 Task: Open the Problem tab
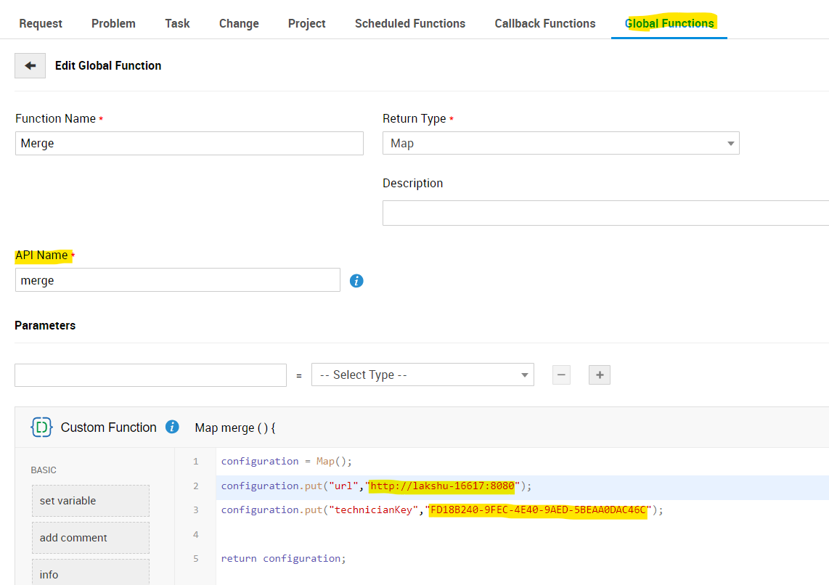click(x=113, y=23)
